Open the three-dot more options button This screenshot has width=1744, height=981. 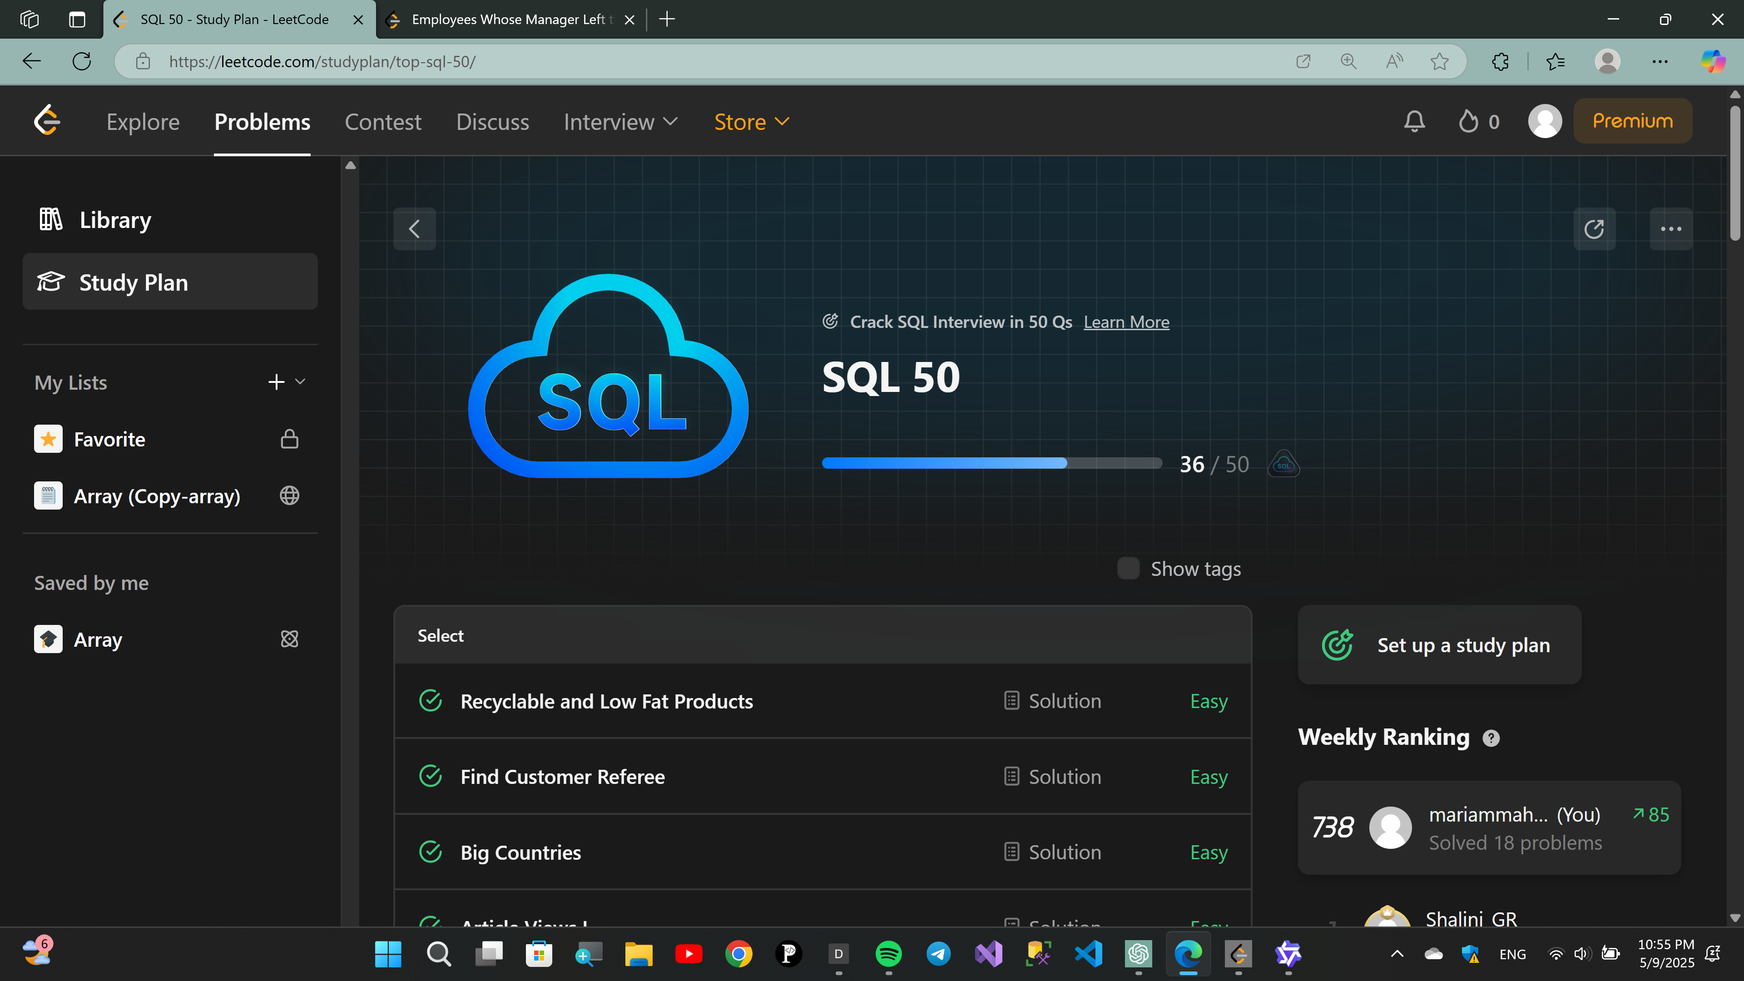click(x=1670, y=229)
